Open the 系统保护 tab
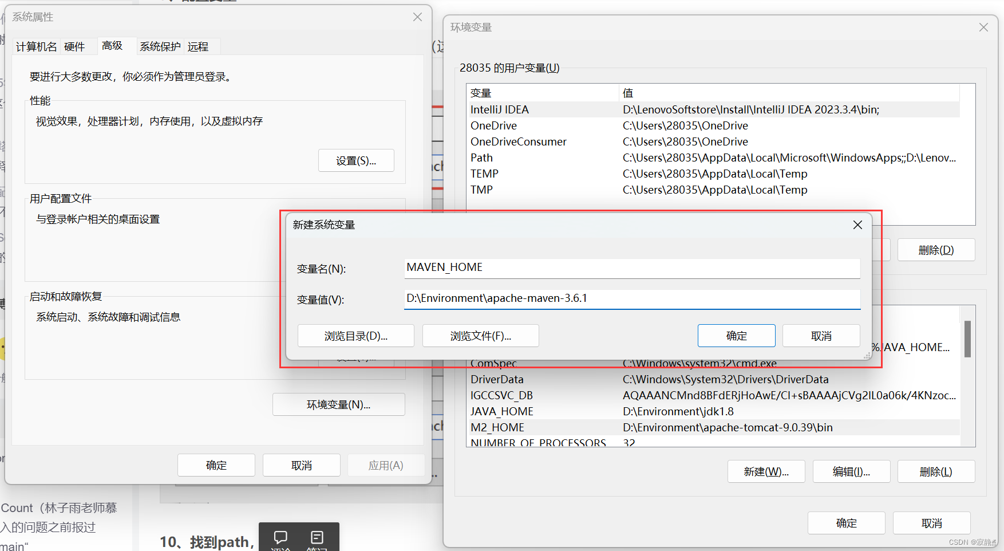Image resolution: width=1004 pixels, height=551 pixels. point(160,46)
